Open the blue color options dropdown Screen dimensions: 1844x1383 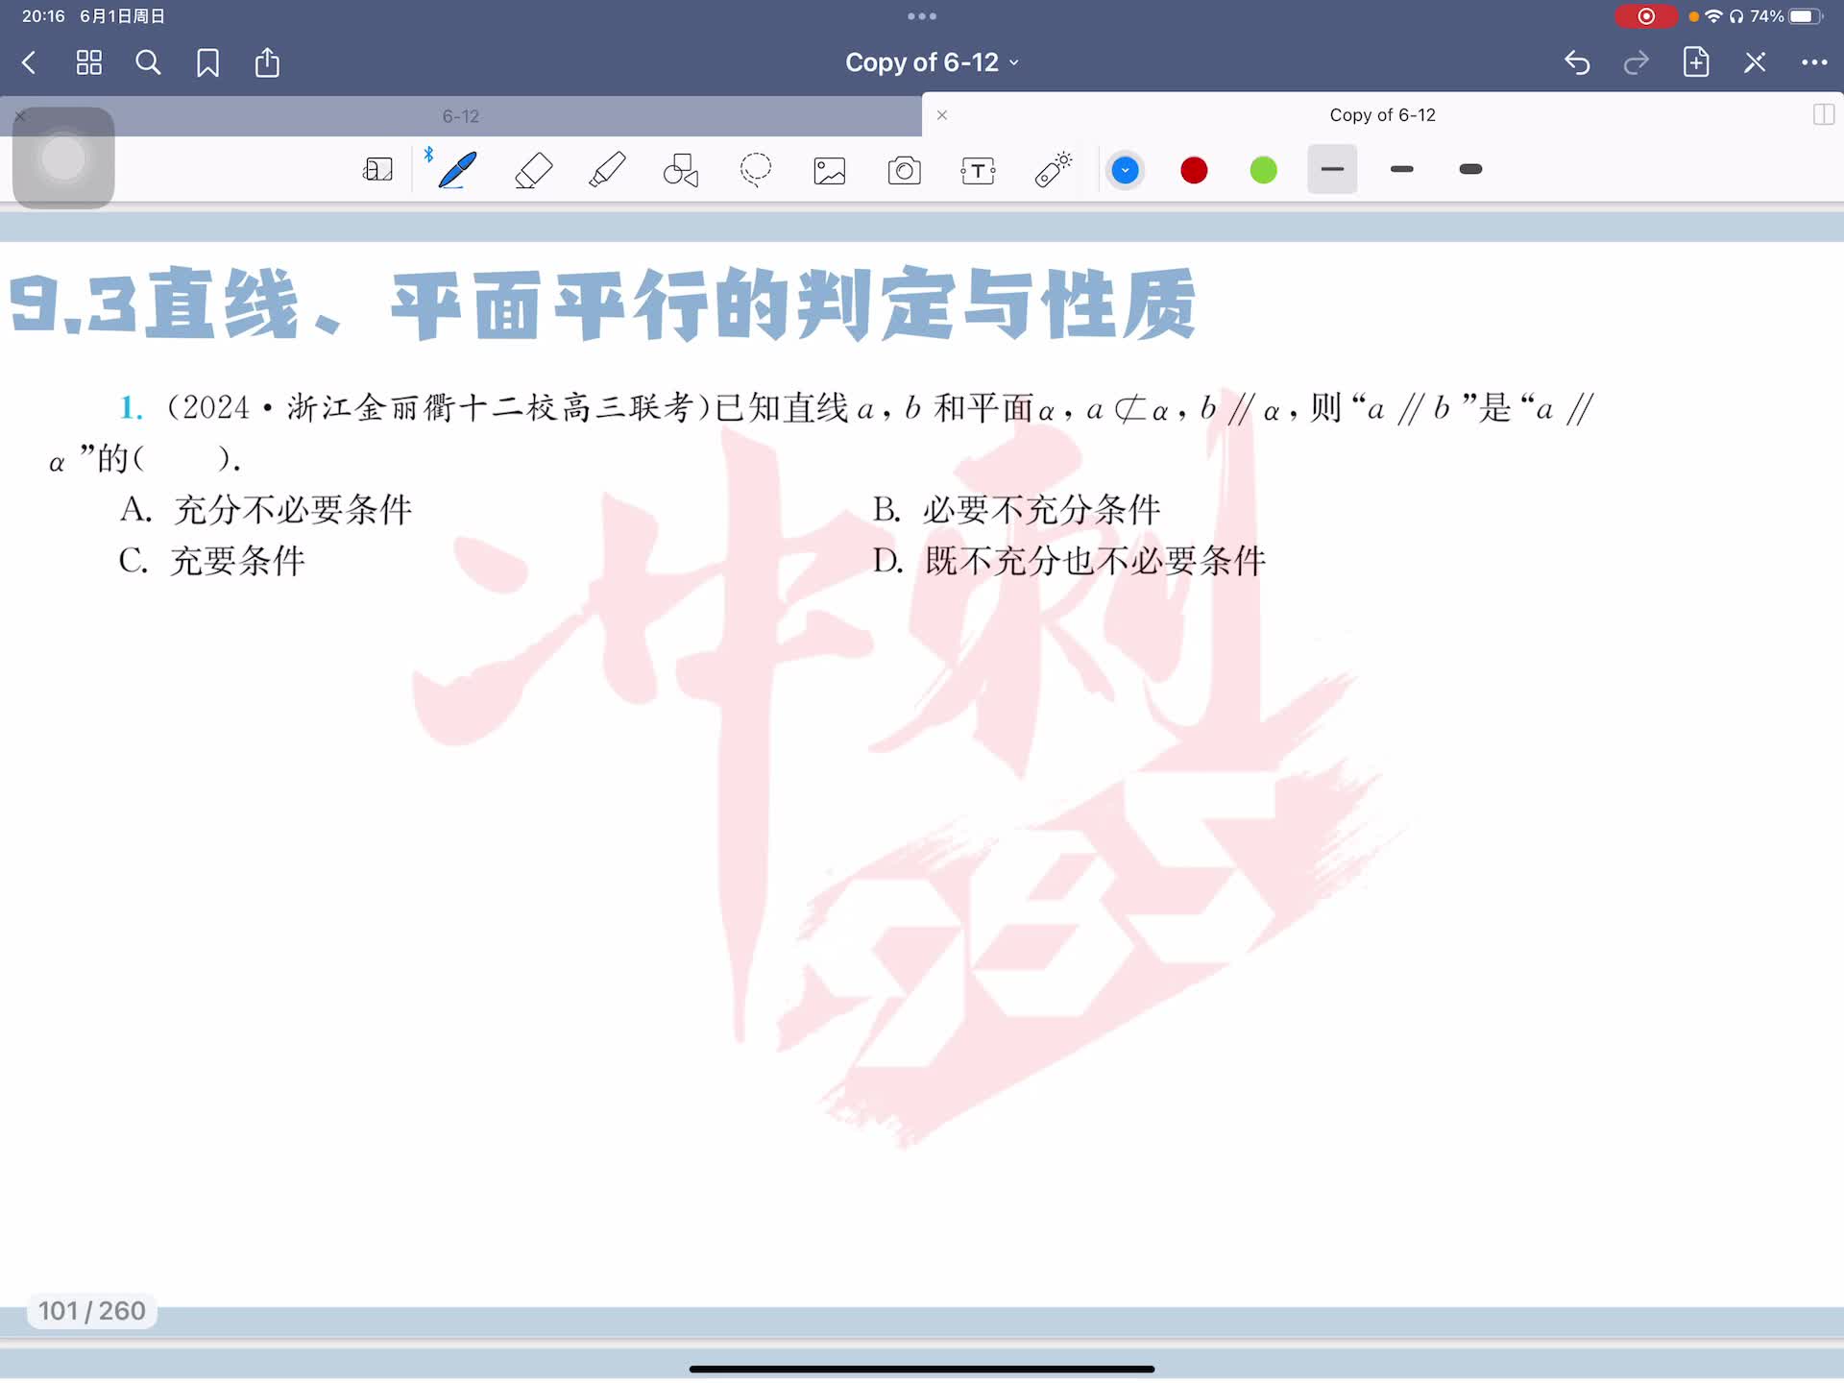[1125, 170]
